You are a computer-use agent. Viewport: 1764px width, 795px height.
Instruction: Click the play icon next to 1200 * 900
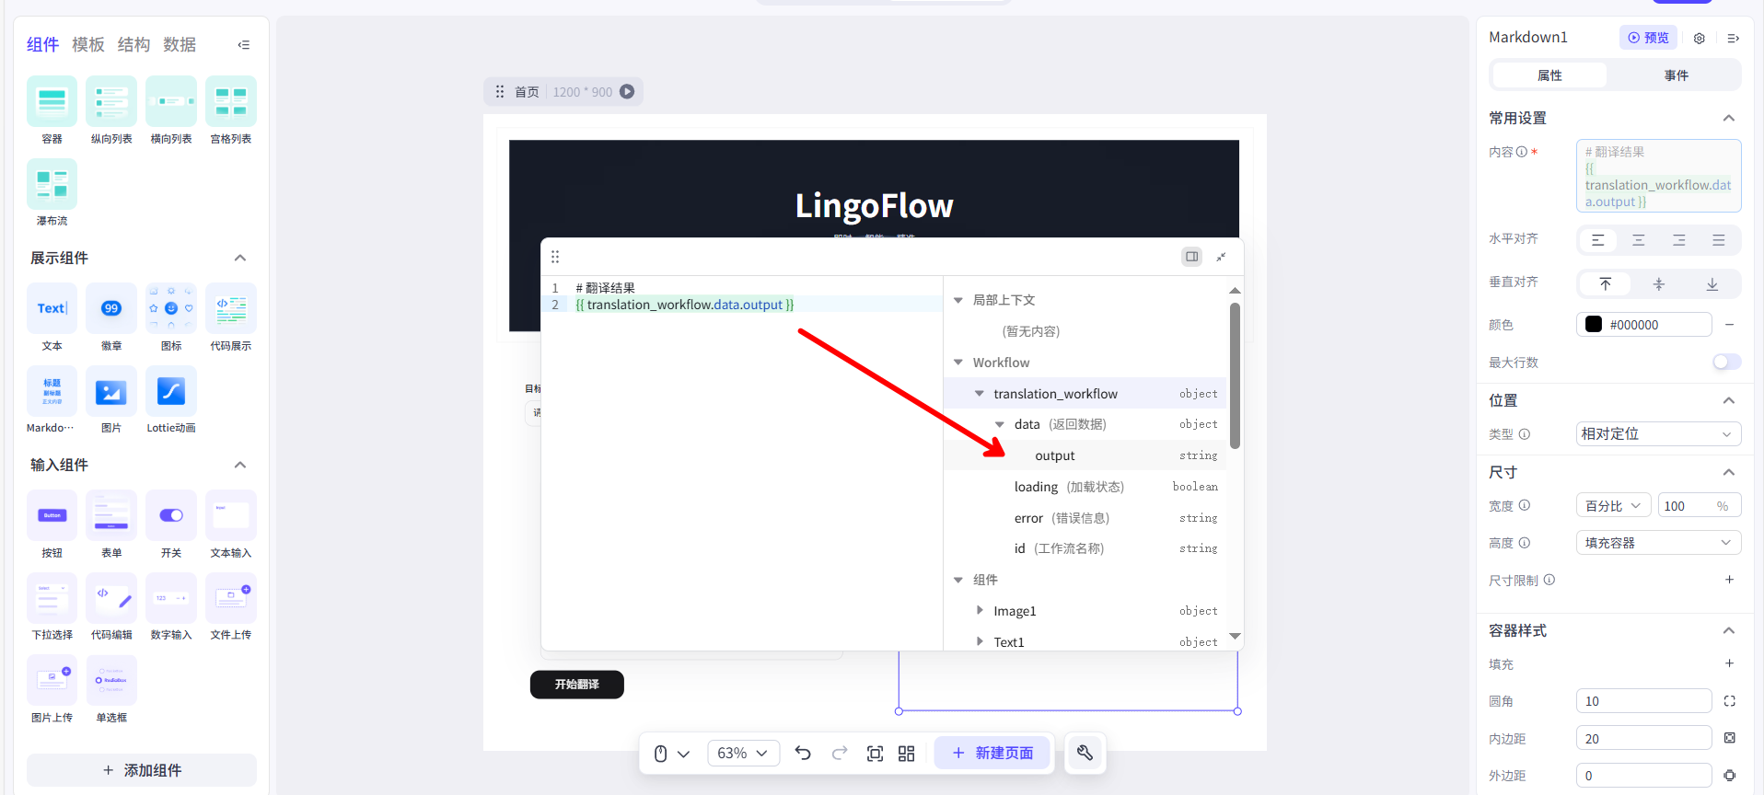click(x=627, y=92)
